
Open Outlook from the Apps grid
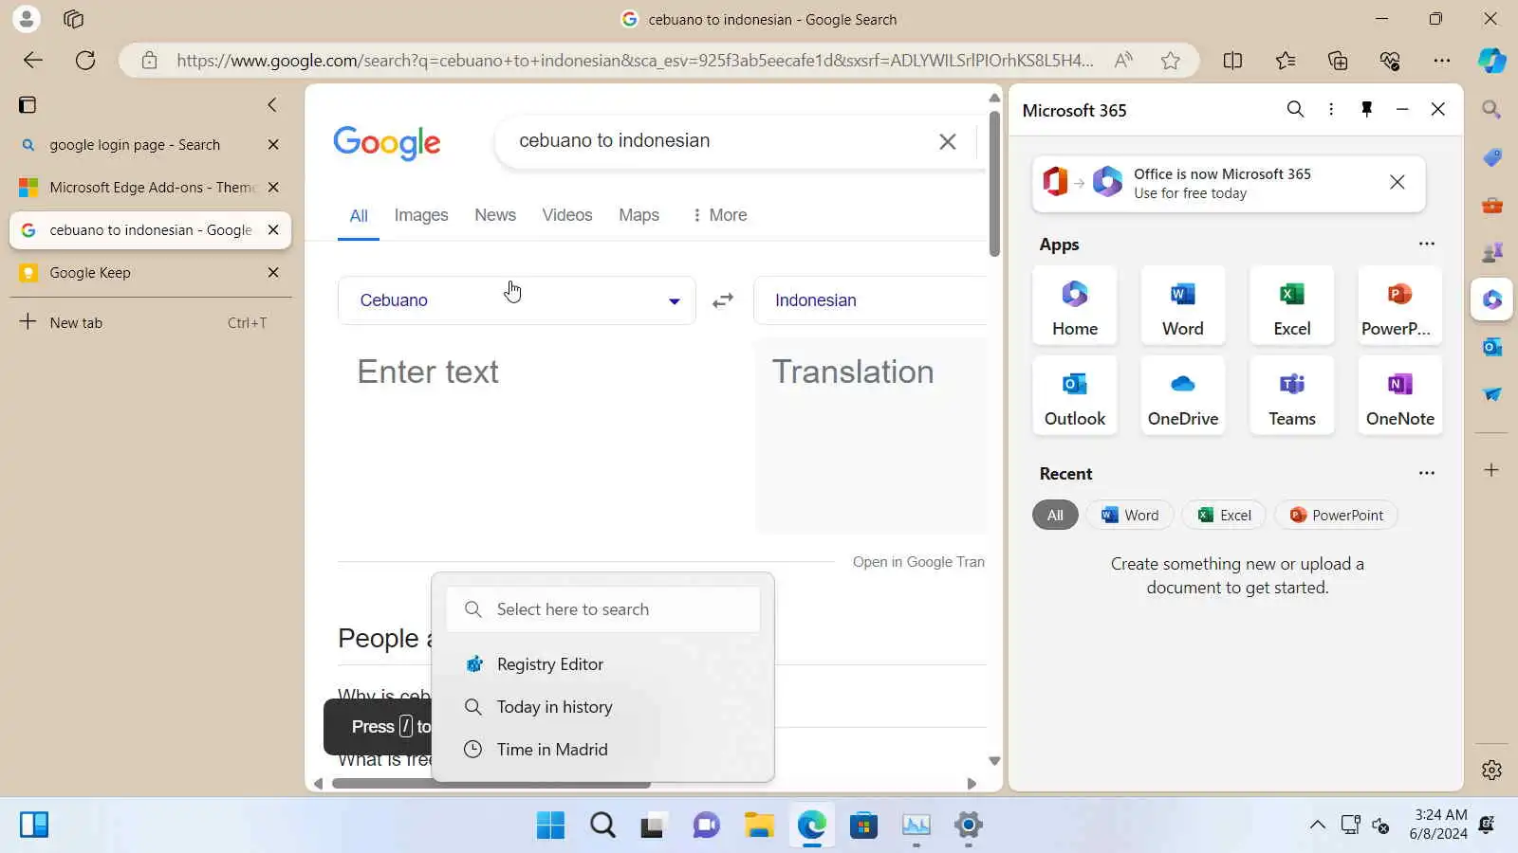tap(1074, 395)
